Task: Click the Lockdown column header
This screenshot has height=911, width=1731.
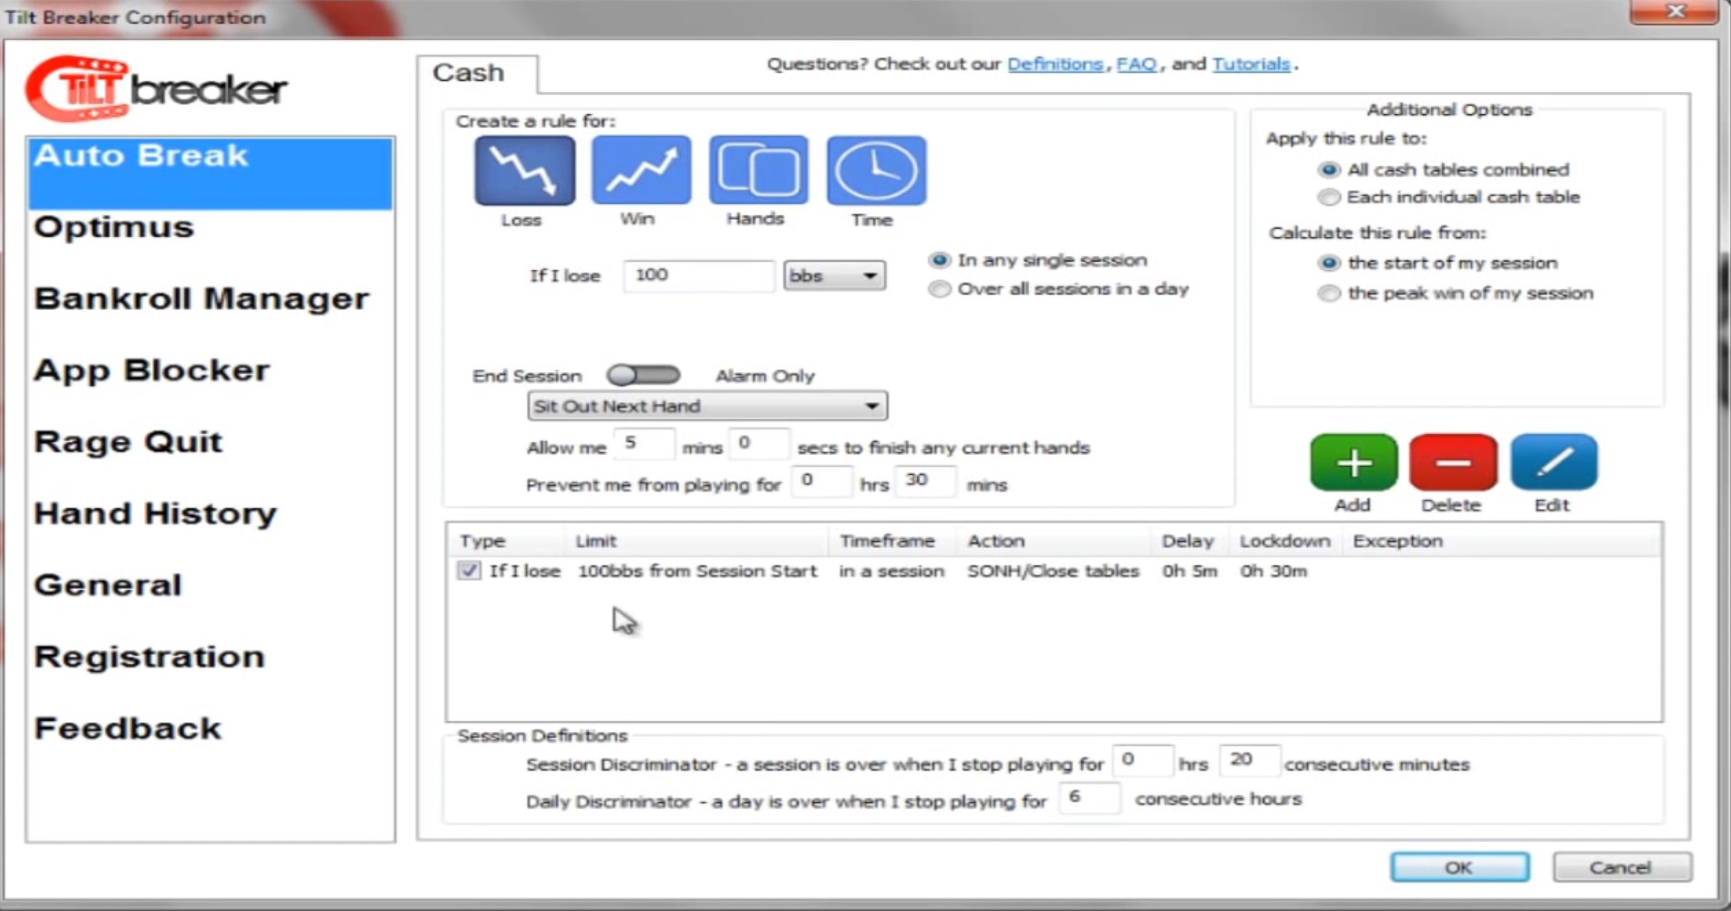Action: tap(1286, 541)
